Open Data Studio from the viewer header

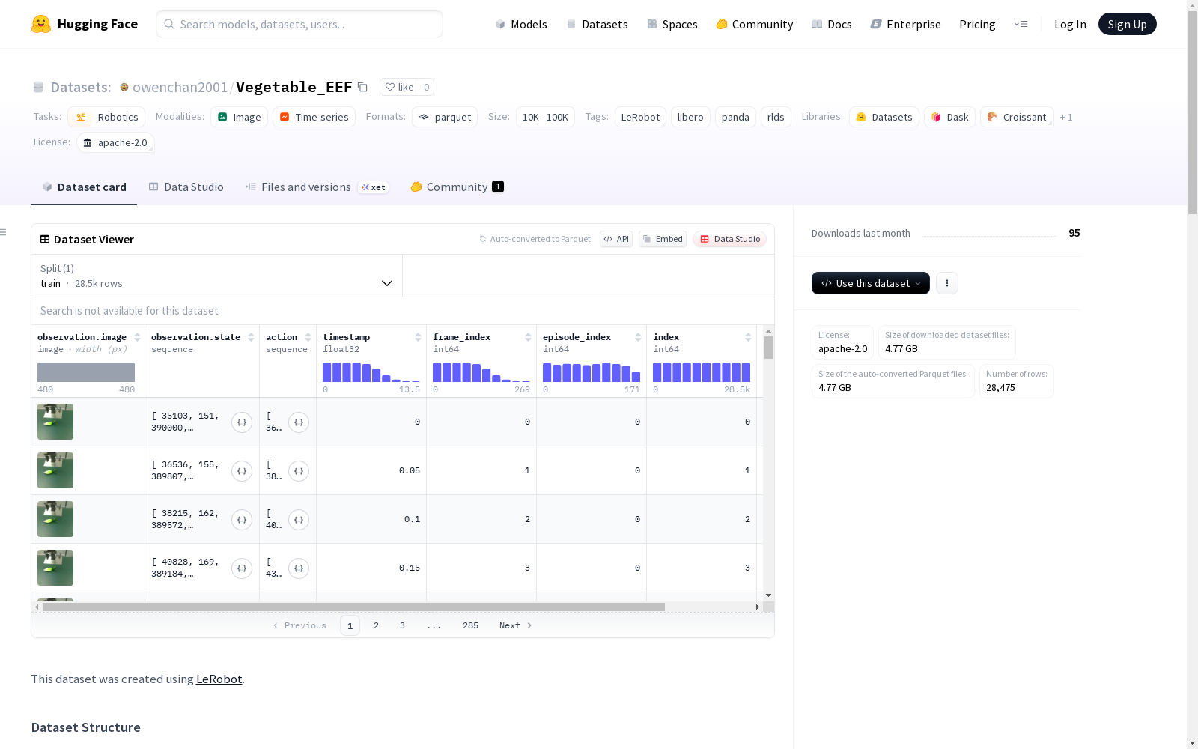(730, 239)
